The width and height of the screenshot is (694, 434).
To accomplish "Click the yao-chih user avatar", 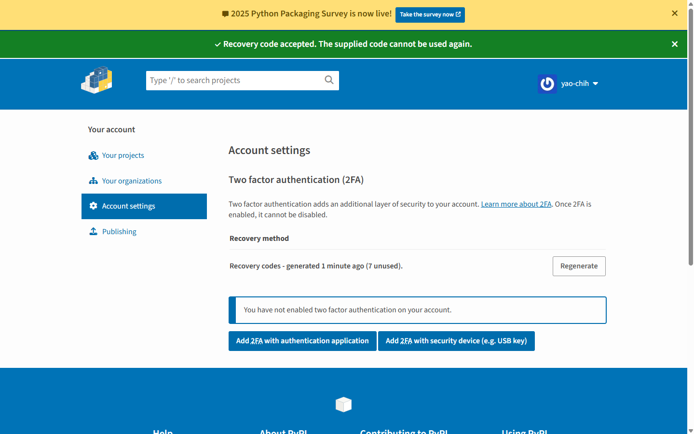I will pyautogui.click(x=547, y=84).
